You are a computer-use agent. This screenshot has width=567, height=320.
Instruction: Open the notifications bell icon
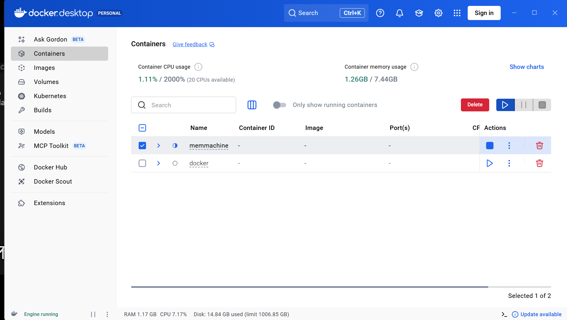[x=399, y=13]
